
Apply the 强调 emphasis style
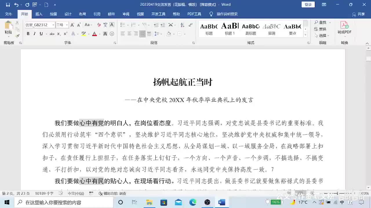coord(272,29)
